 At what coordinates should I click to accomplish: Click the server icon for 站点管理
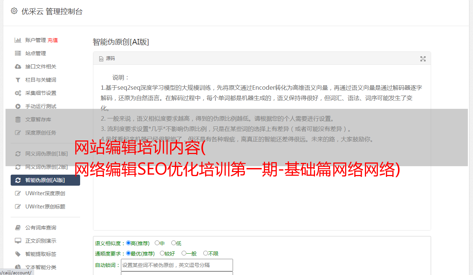point(18,53)
